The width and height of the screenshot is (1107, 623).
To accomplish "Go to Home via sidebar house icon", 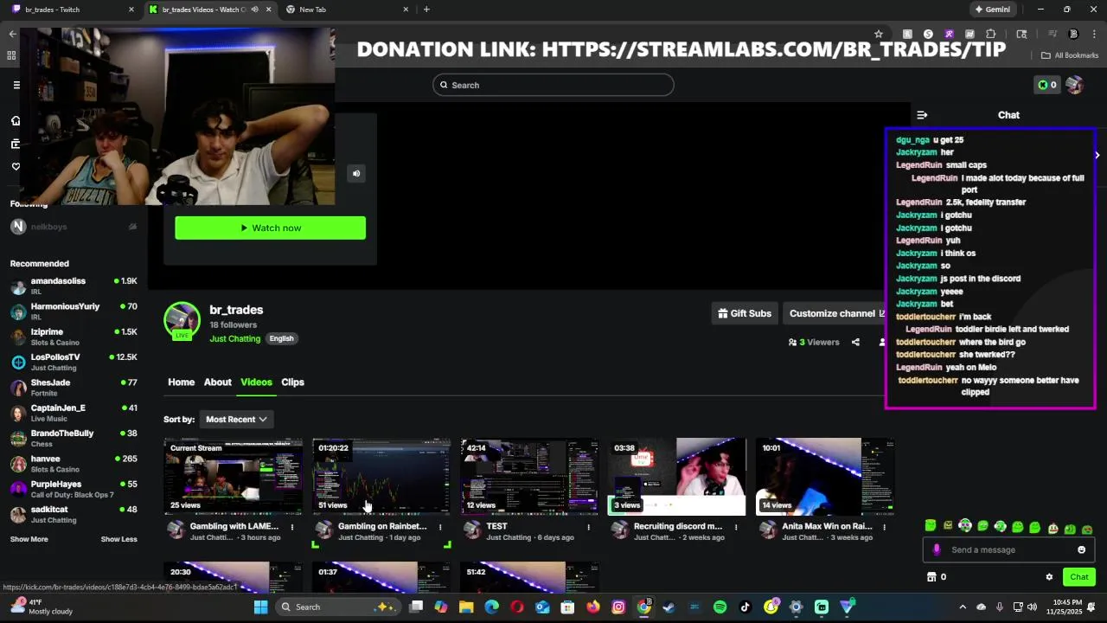I will pyautogui.click(x=16, y=121).
